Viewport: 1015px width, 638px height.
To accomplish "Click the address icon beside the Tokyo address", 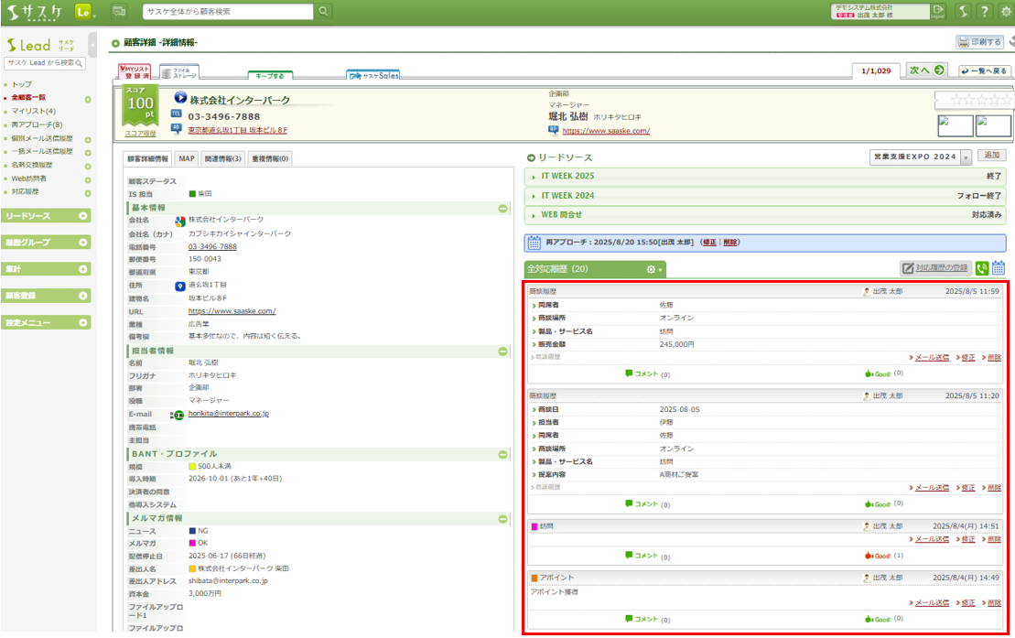I will [176, 128].
